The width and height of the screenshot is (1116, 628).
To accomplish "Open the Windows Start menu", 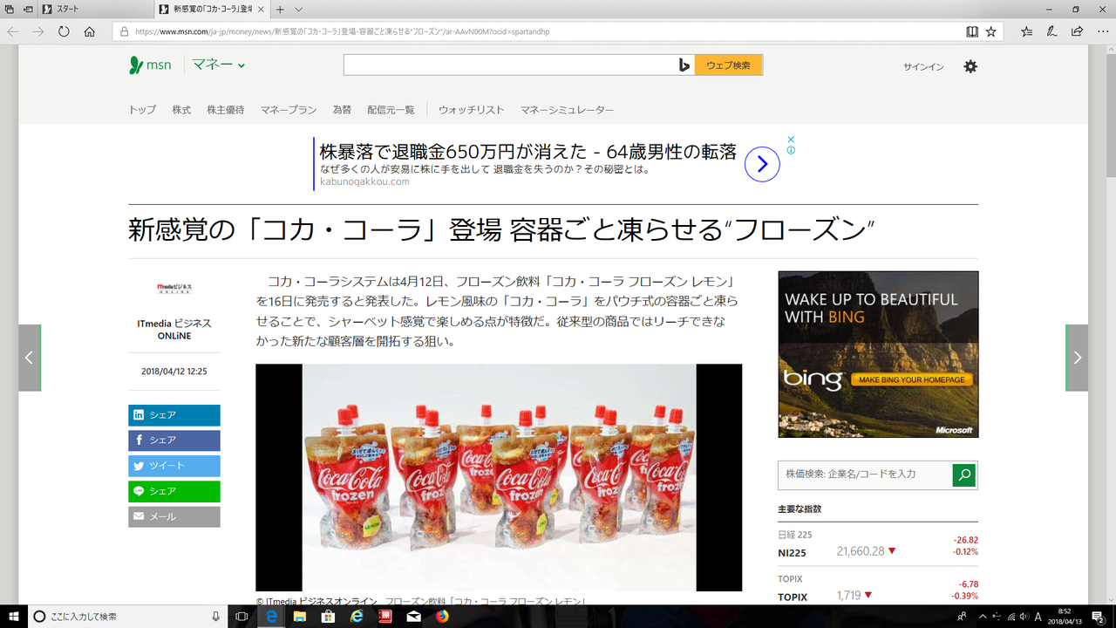I will [x=13, y=617].
